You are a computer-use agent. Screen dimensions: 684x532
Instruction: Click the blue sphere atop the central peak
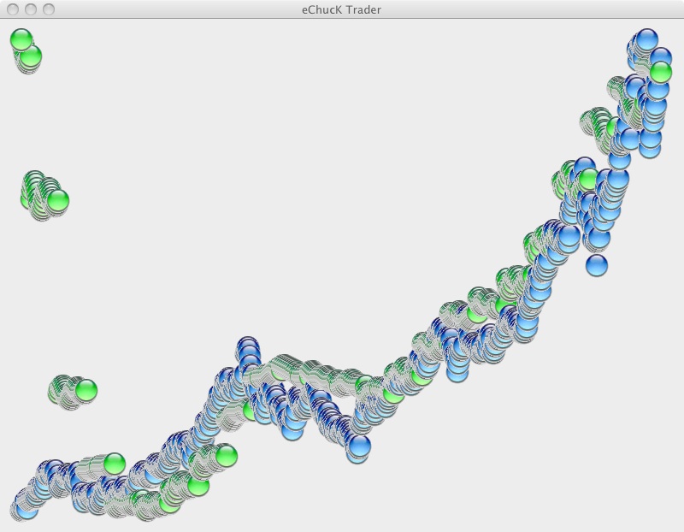(247, 347)
